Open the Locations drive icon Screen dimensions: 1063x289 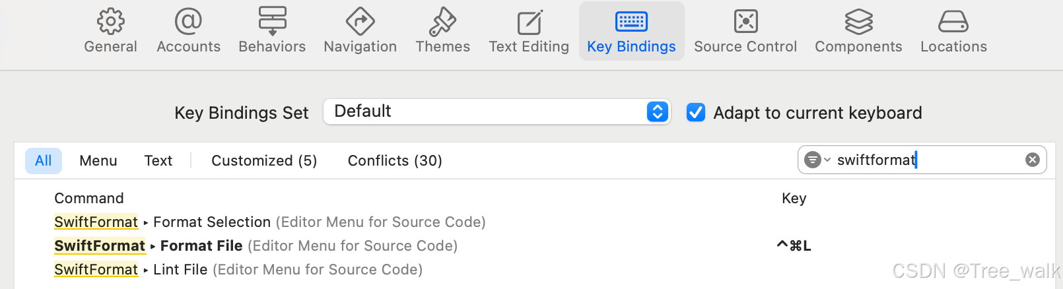[x=953, y=21]
